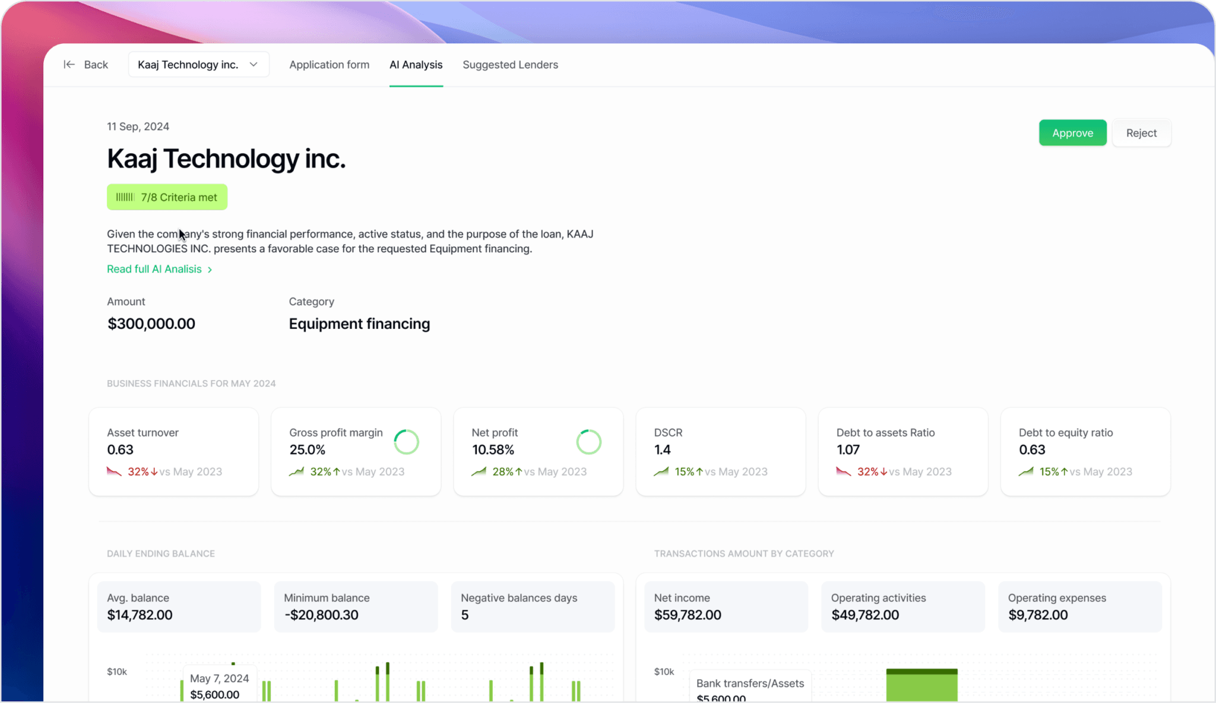Click the Reject button
Image resolution: width=1216 pixels, height=703 pixels.
pyautogui.click(x=1141, y=133)
